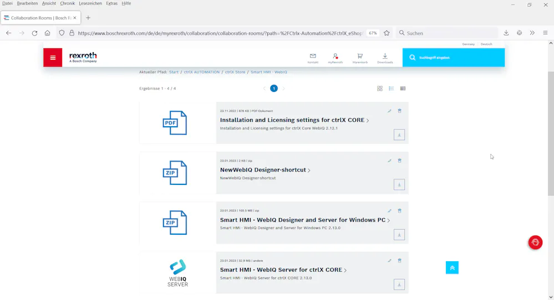Click the previous page arrow
This screenshot has height=300, width=554.
pos(265,89)
